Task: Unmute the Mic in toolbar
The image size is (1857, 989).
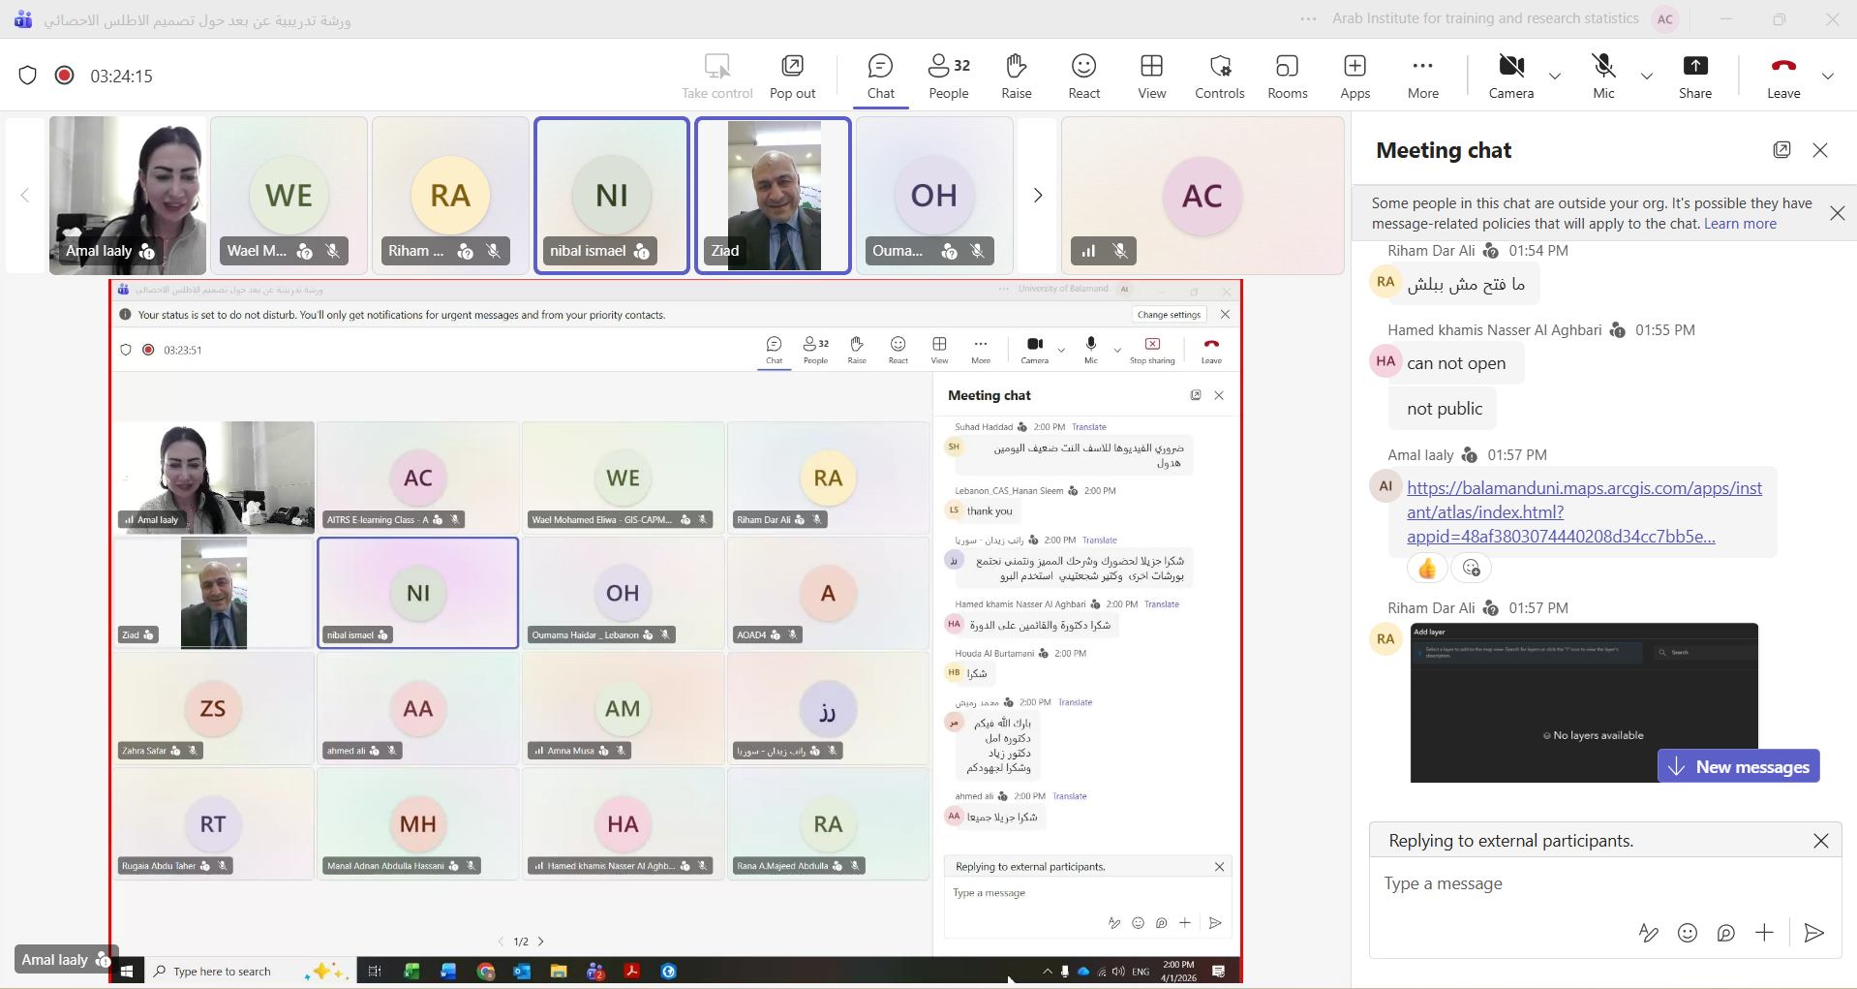Action: [x=1603, y=76]
